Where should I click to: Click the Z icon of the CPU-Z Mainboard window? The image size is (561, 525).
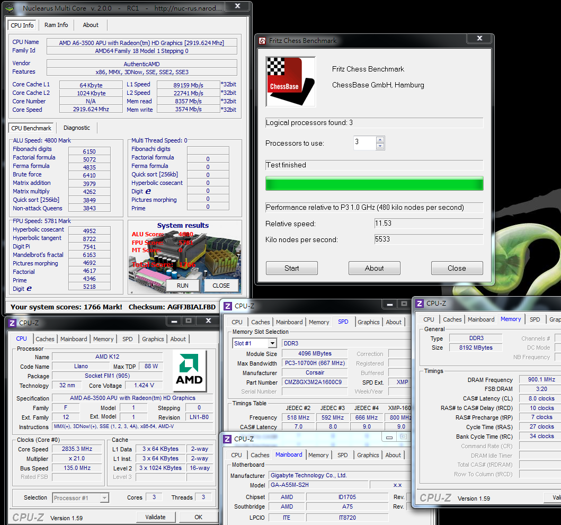click(x=227, y=439)
